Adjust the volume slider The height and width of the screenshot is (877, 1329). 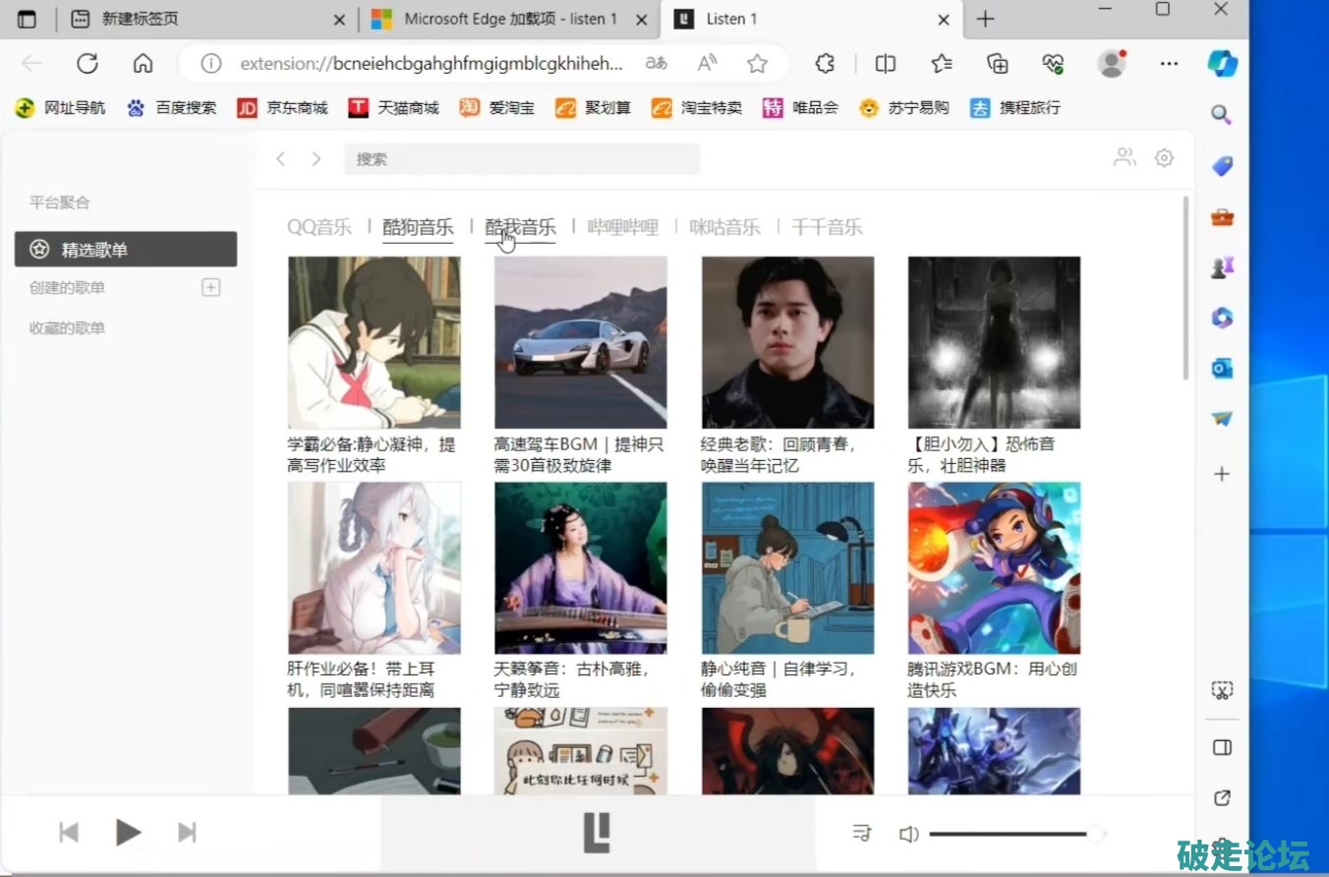(1012, 834)
